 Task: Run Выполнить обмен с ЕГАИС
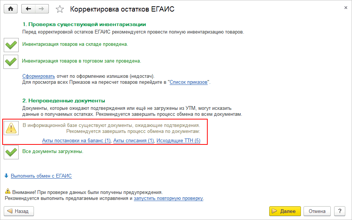tap(41, 176)
